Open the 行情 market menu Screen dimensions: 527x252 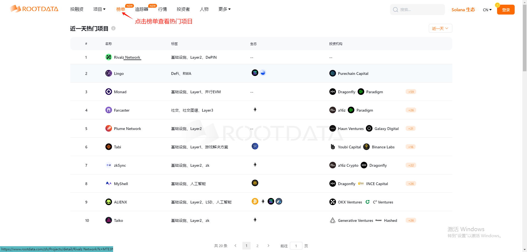click(x=162, y=9)
